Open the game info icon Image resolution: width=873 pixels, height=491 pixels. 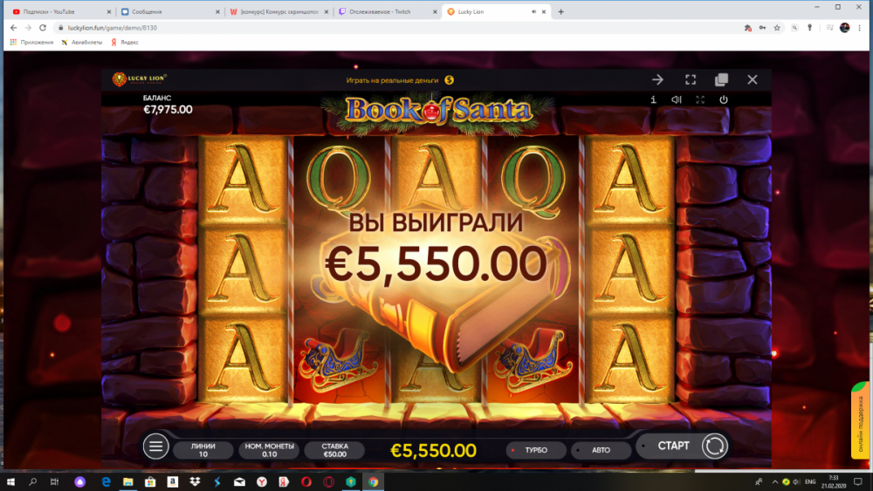pos(653,99)
